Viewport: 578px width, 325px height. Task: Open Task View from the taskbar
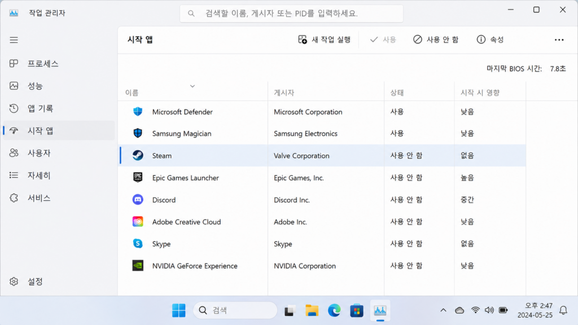point(290,311)
